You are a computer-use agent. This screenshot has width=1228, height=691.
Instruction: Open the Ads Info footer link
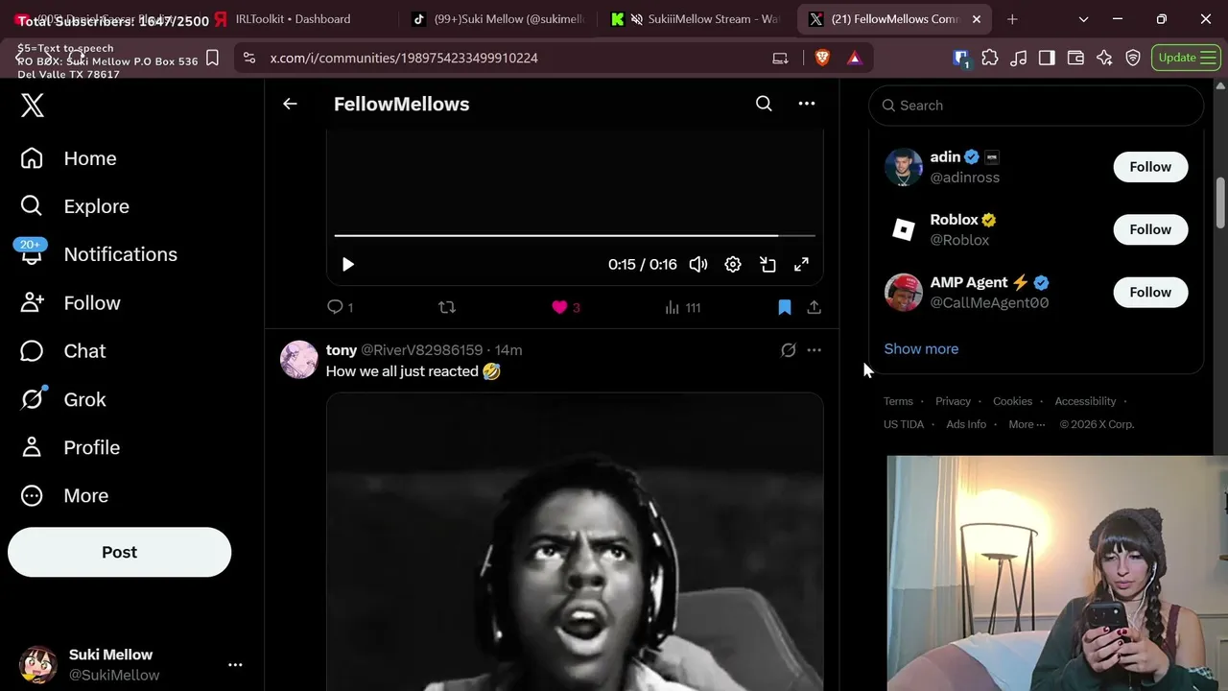(x=966, y=424)
